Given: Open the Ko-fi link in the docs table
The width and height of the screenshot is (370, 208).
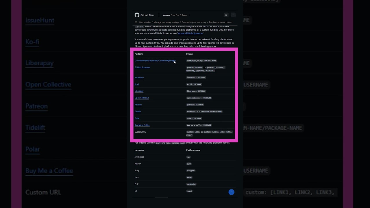Looking at the screenshot, I should (x=137, y=84).
